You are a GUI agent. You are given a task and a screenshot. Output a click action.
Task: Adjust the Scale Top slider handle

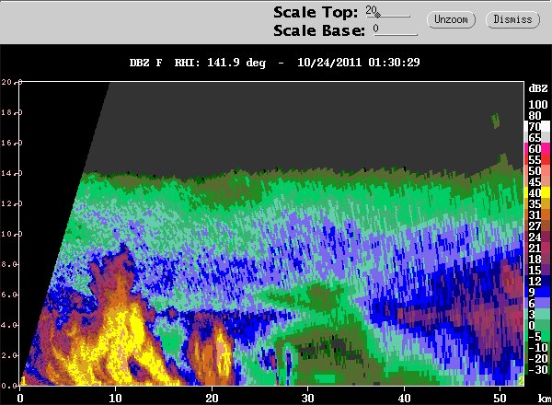point(377,15)
